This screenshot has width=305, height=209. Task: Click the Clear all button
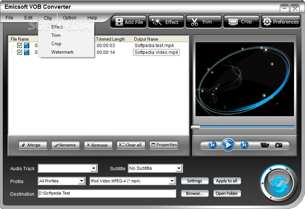point(131,145)
